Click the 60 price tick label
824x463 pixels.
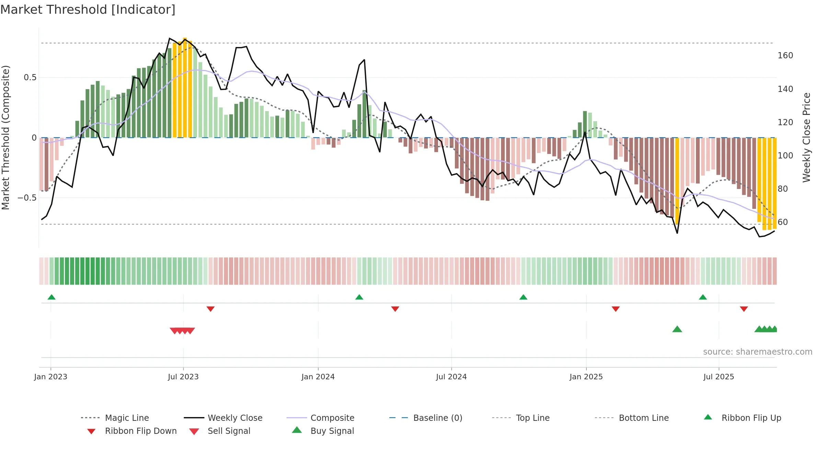(783, 222)
